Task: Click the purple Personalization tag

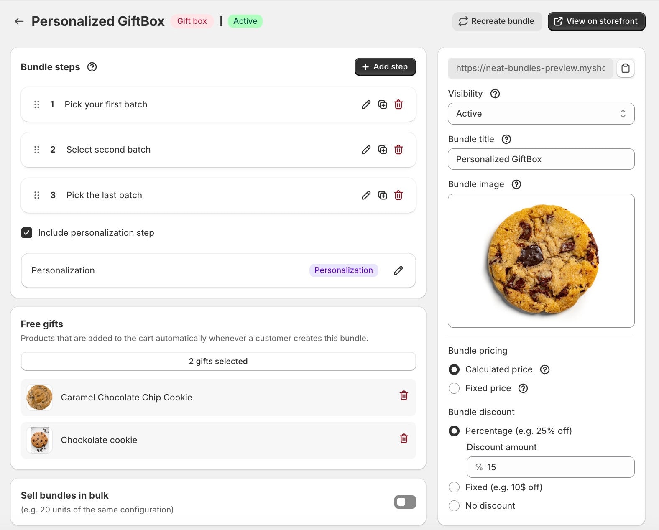Action: (344, 270)
